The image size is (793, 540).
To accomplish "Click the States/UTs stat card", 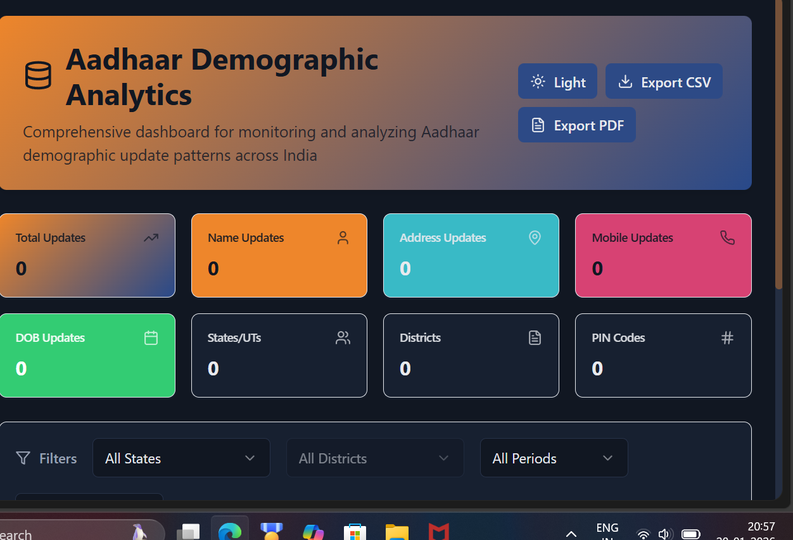I will point(279,355).
